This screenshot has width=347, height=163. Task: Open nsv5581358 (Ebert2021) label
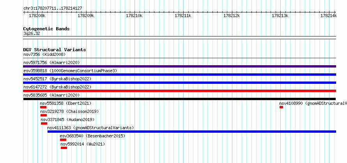pos(66,103)
